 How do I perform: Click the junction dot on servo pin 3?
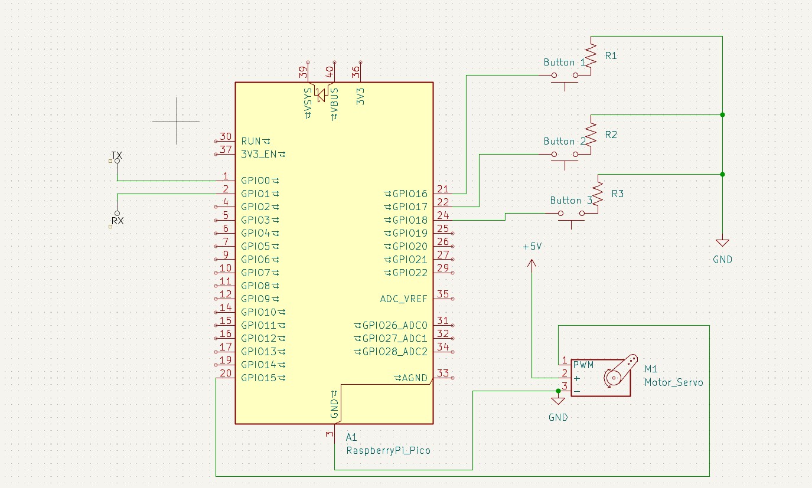(557, 391)
